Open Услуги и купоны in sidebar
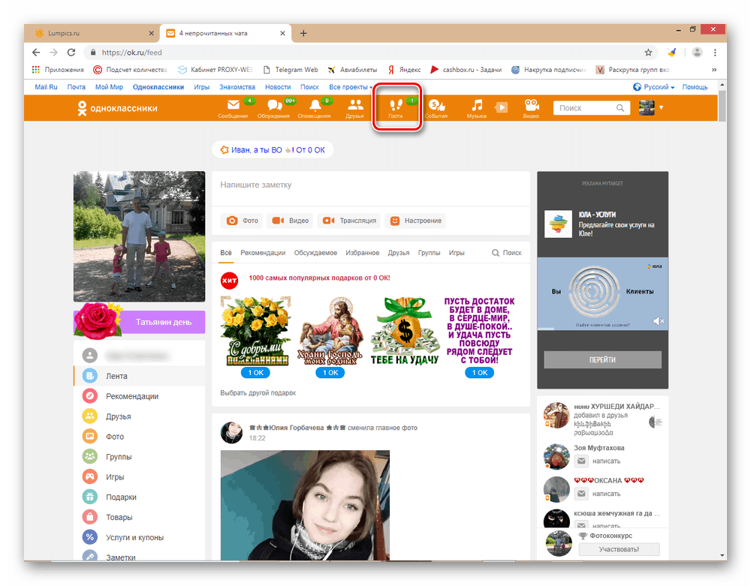751x586 pixels. click(x=140, y=537)
